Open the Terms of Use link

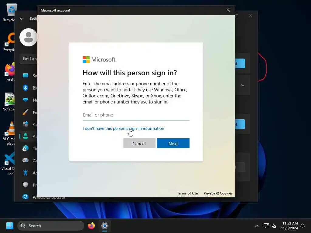(x=187, y=193)
